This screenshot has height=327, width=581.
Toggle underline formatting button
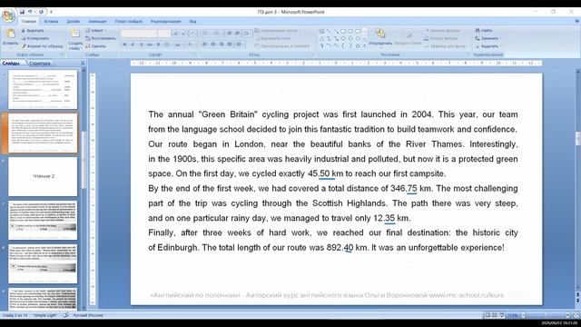click(x=142, y=45)
